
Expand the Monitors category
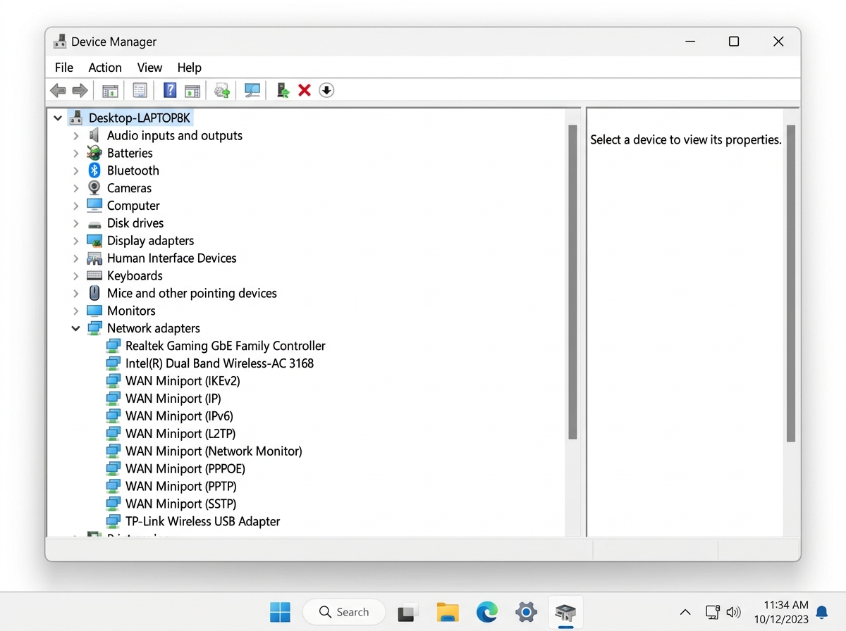pos(76,311)
